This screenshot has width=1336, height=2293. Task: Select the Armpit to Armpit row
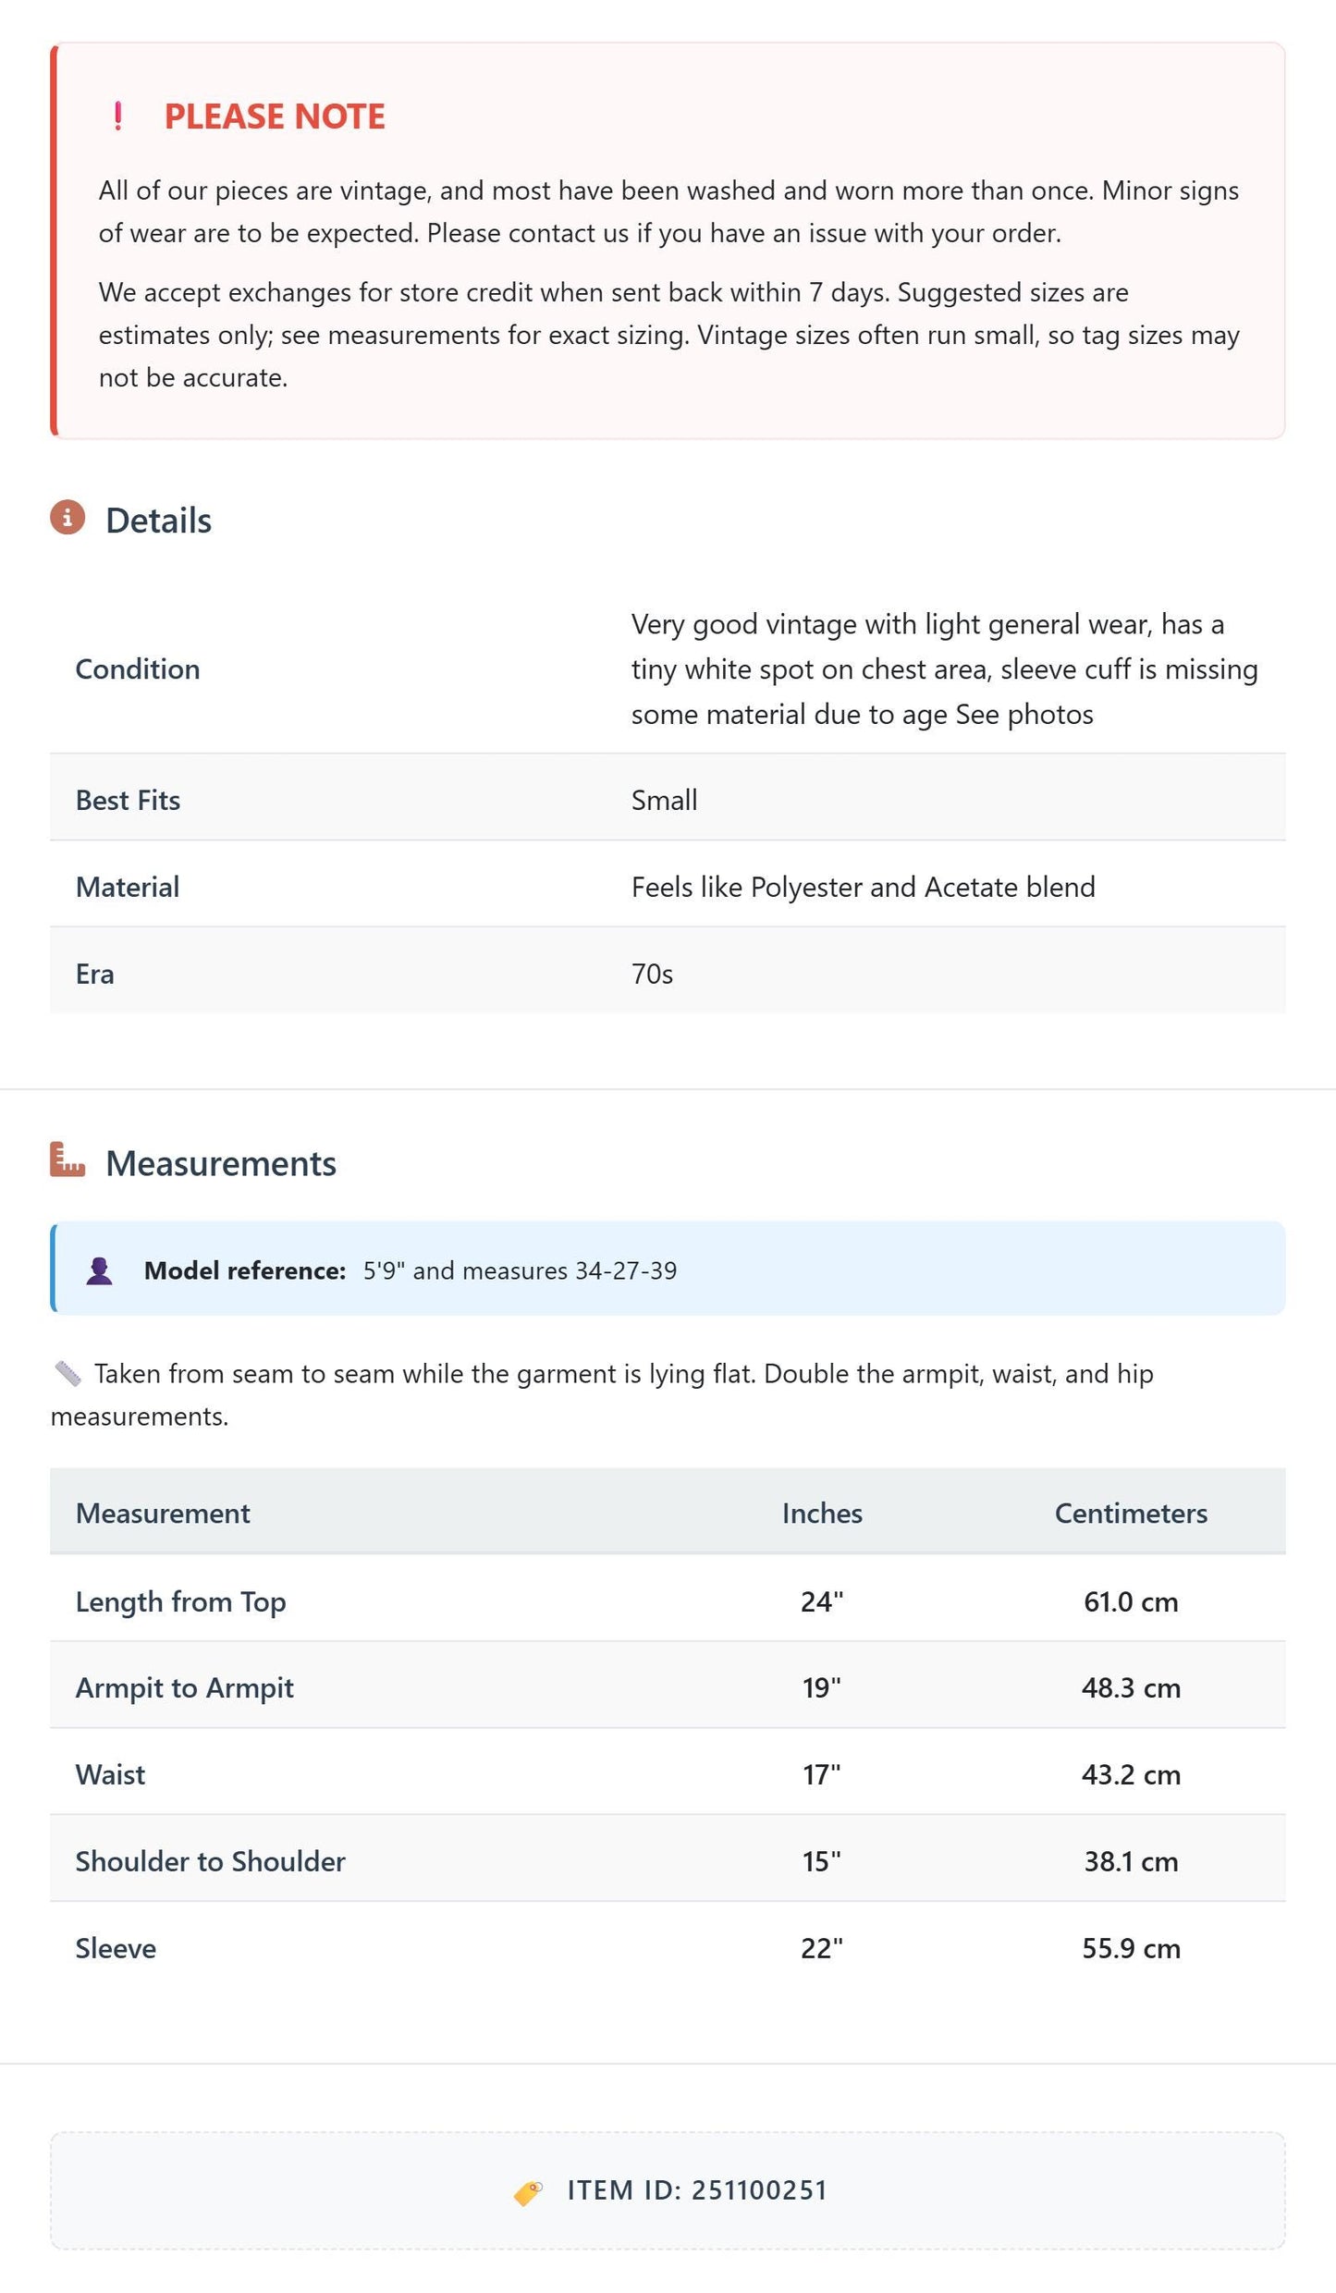click(x=668, y=1687)
